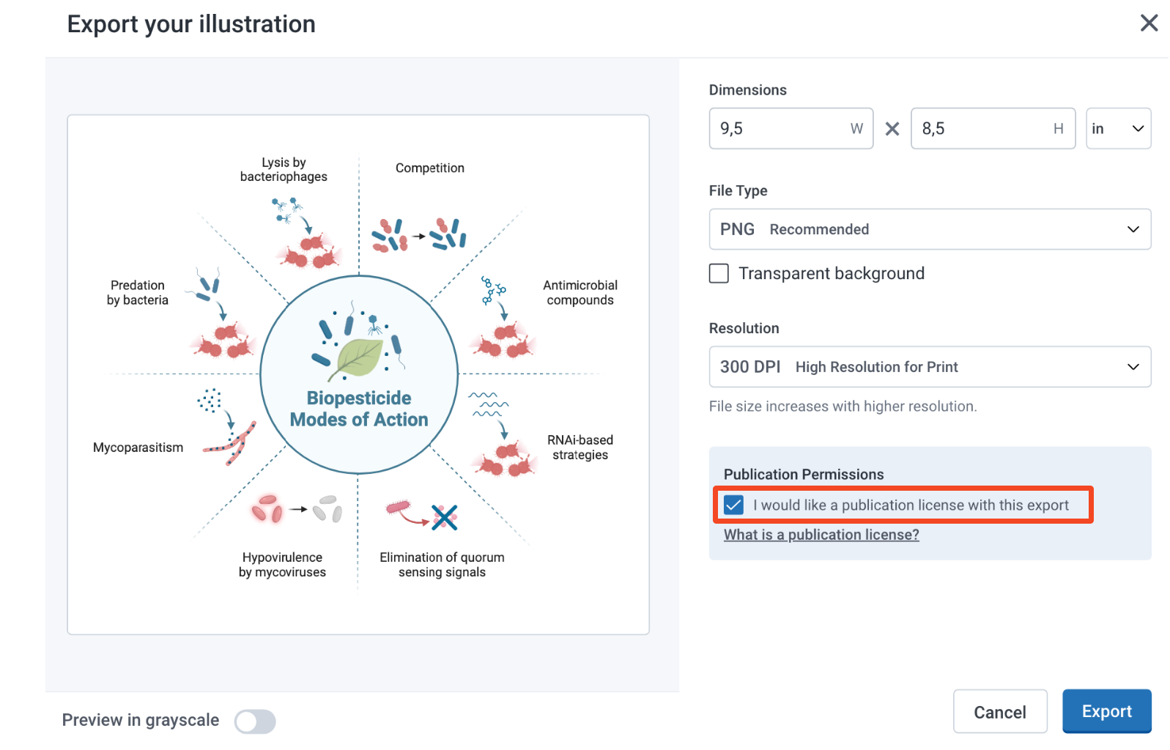
Task: Expand the 300 DPI Resolution dropdown
Action: (x=930, y=367)
